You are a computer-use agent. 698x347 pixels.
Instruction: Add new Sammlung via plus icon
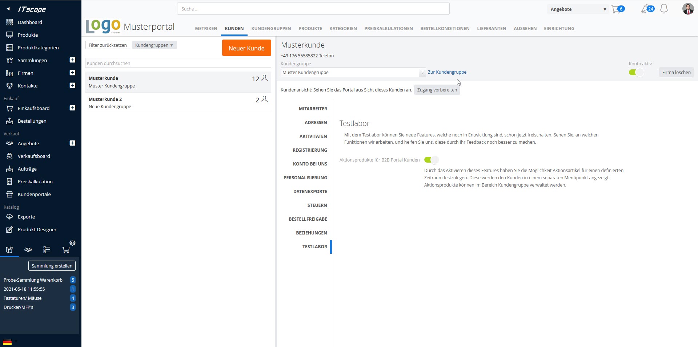pos(72,60)
